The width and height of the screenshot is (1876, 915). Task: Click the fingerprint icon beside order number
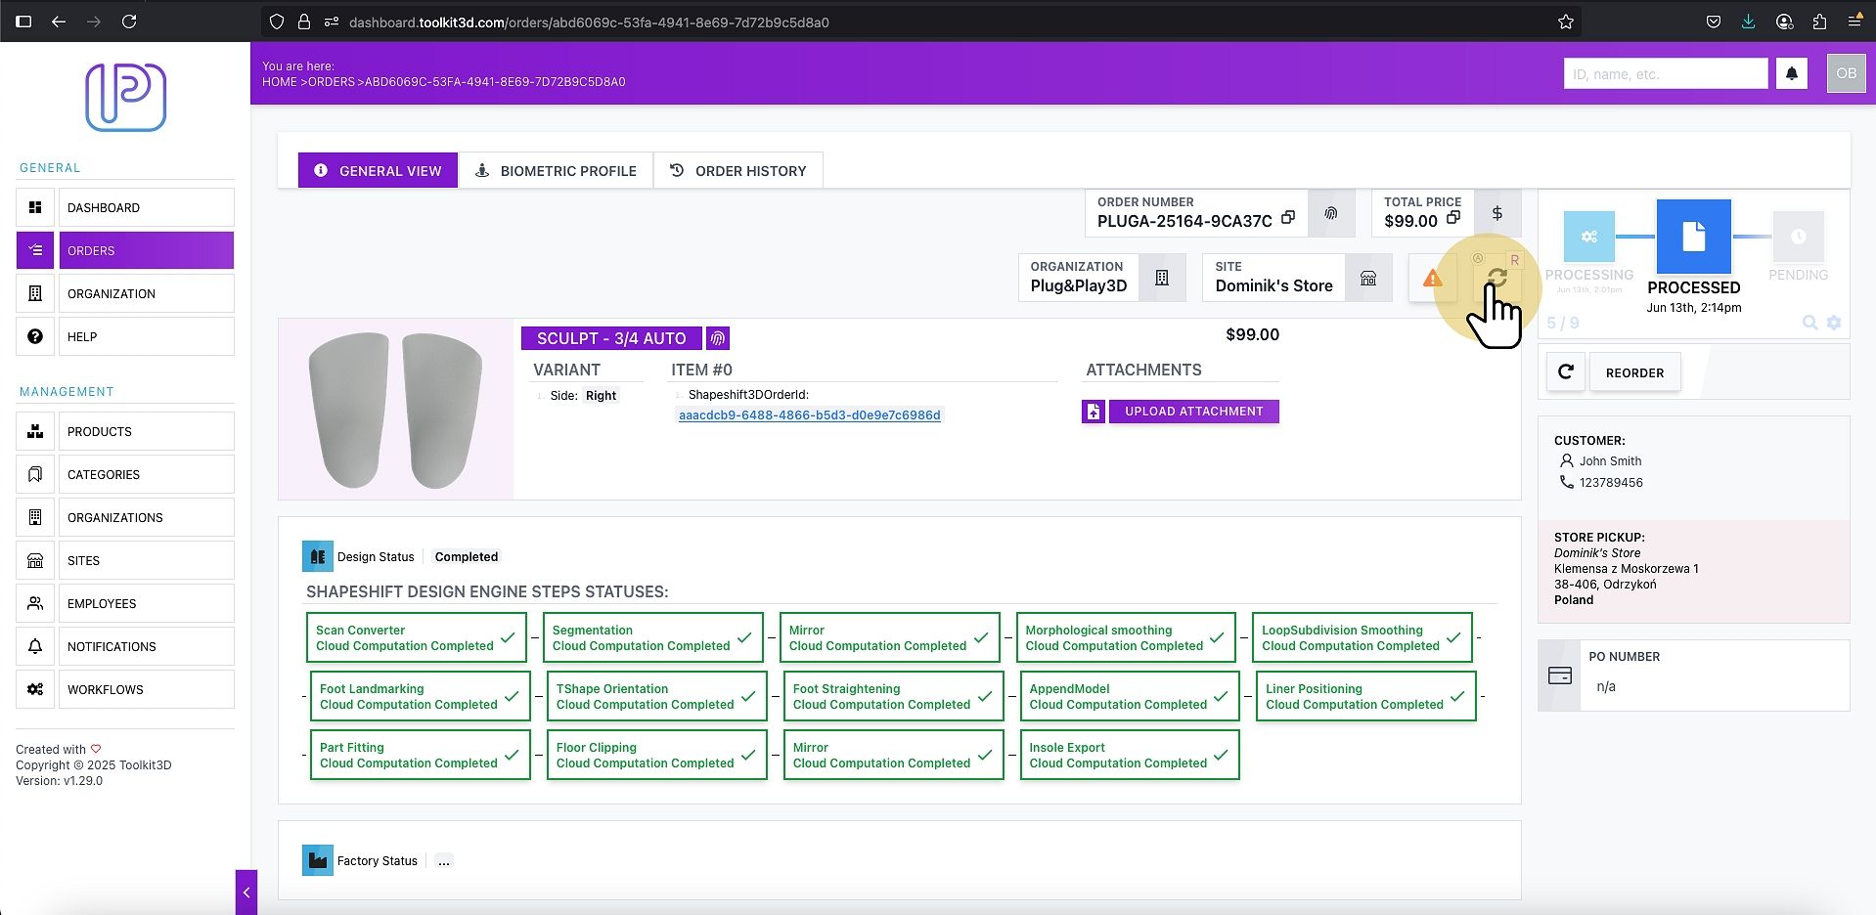point(1331,213)
